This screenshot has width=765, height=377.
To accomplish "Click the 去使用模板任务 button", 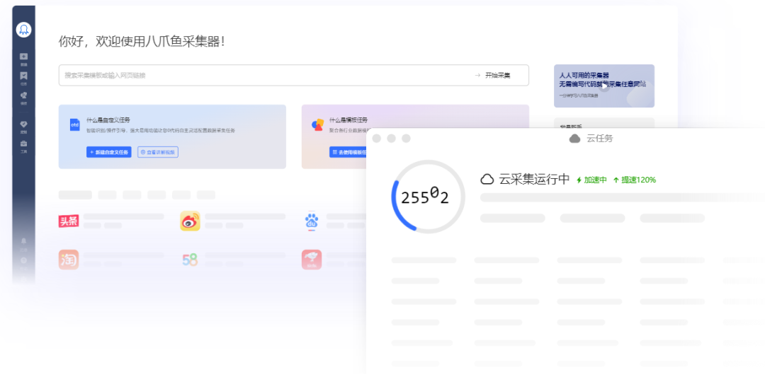I will tap(348, 152).
